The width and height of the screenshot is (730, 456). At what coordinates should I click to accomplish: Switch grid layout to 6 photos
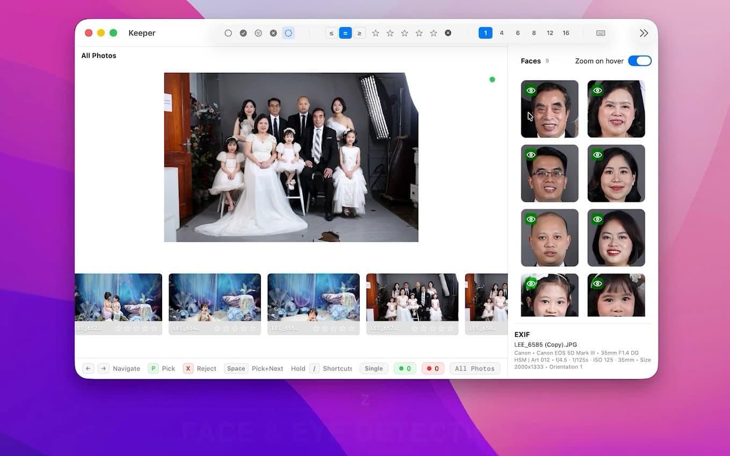point(518,33)
